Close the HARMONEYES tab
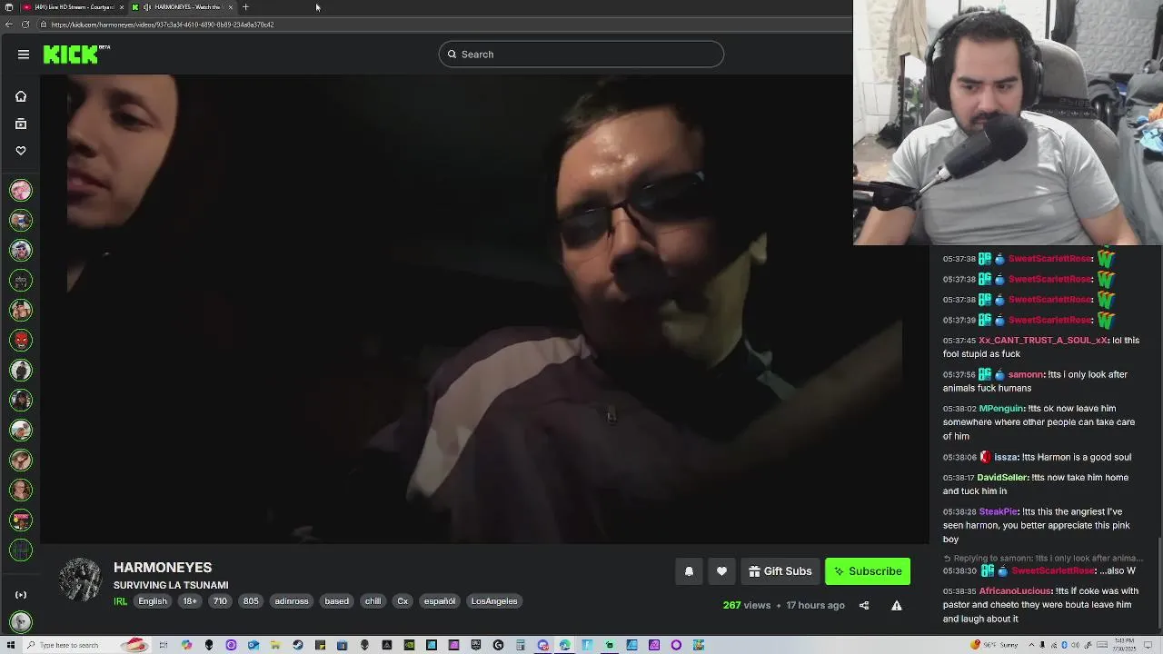This screenshot has width=1163, height=654. [x=231, y=7]
